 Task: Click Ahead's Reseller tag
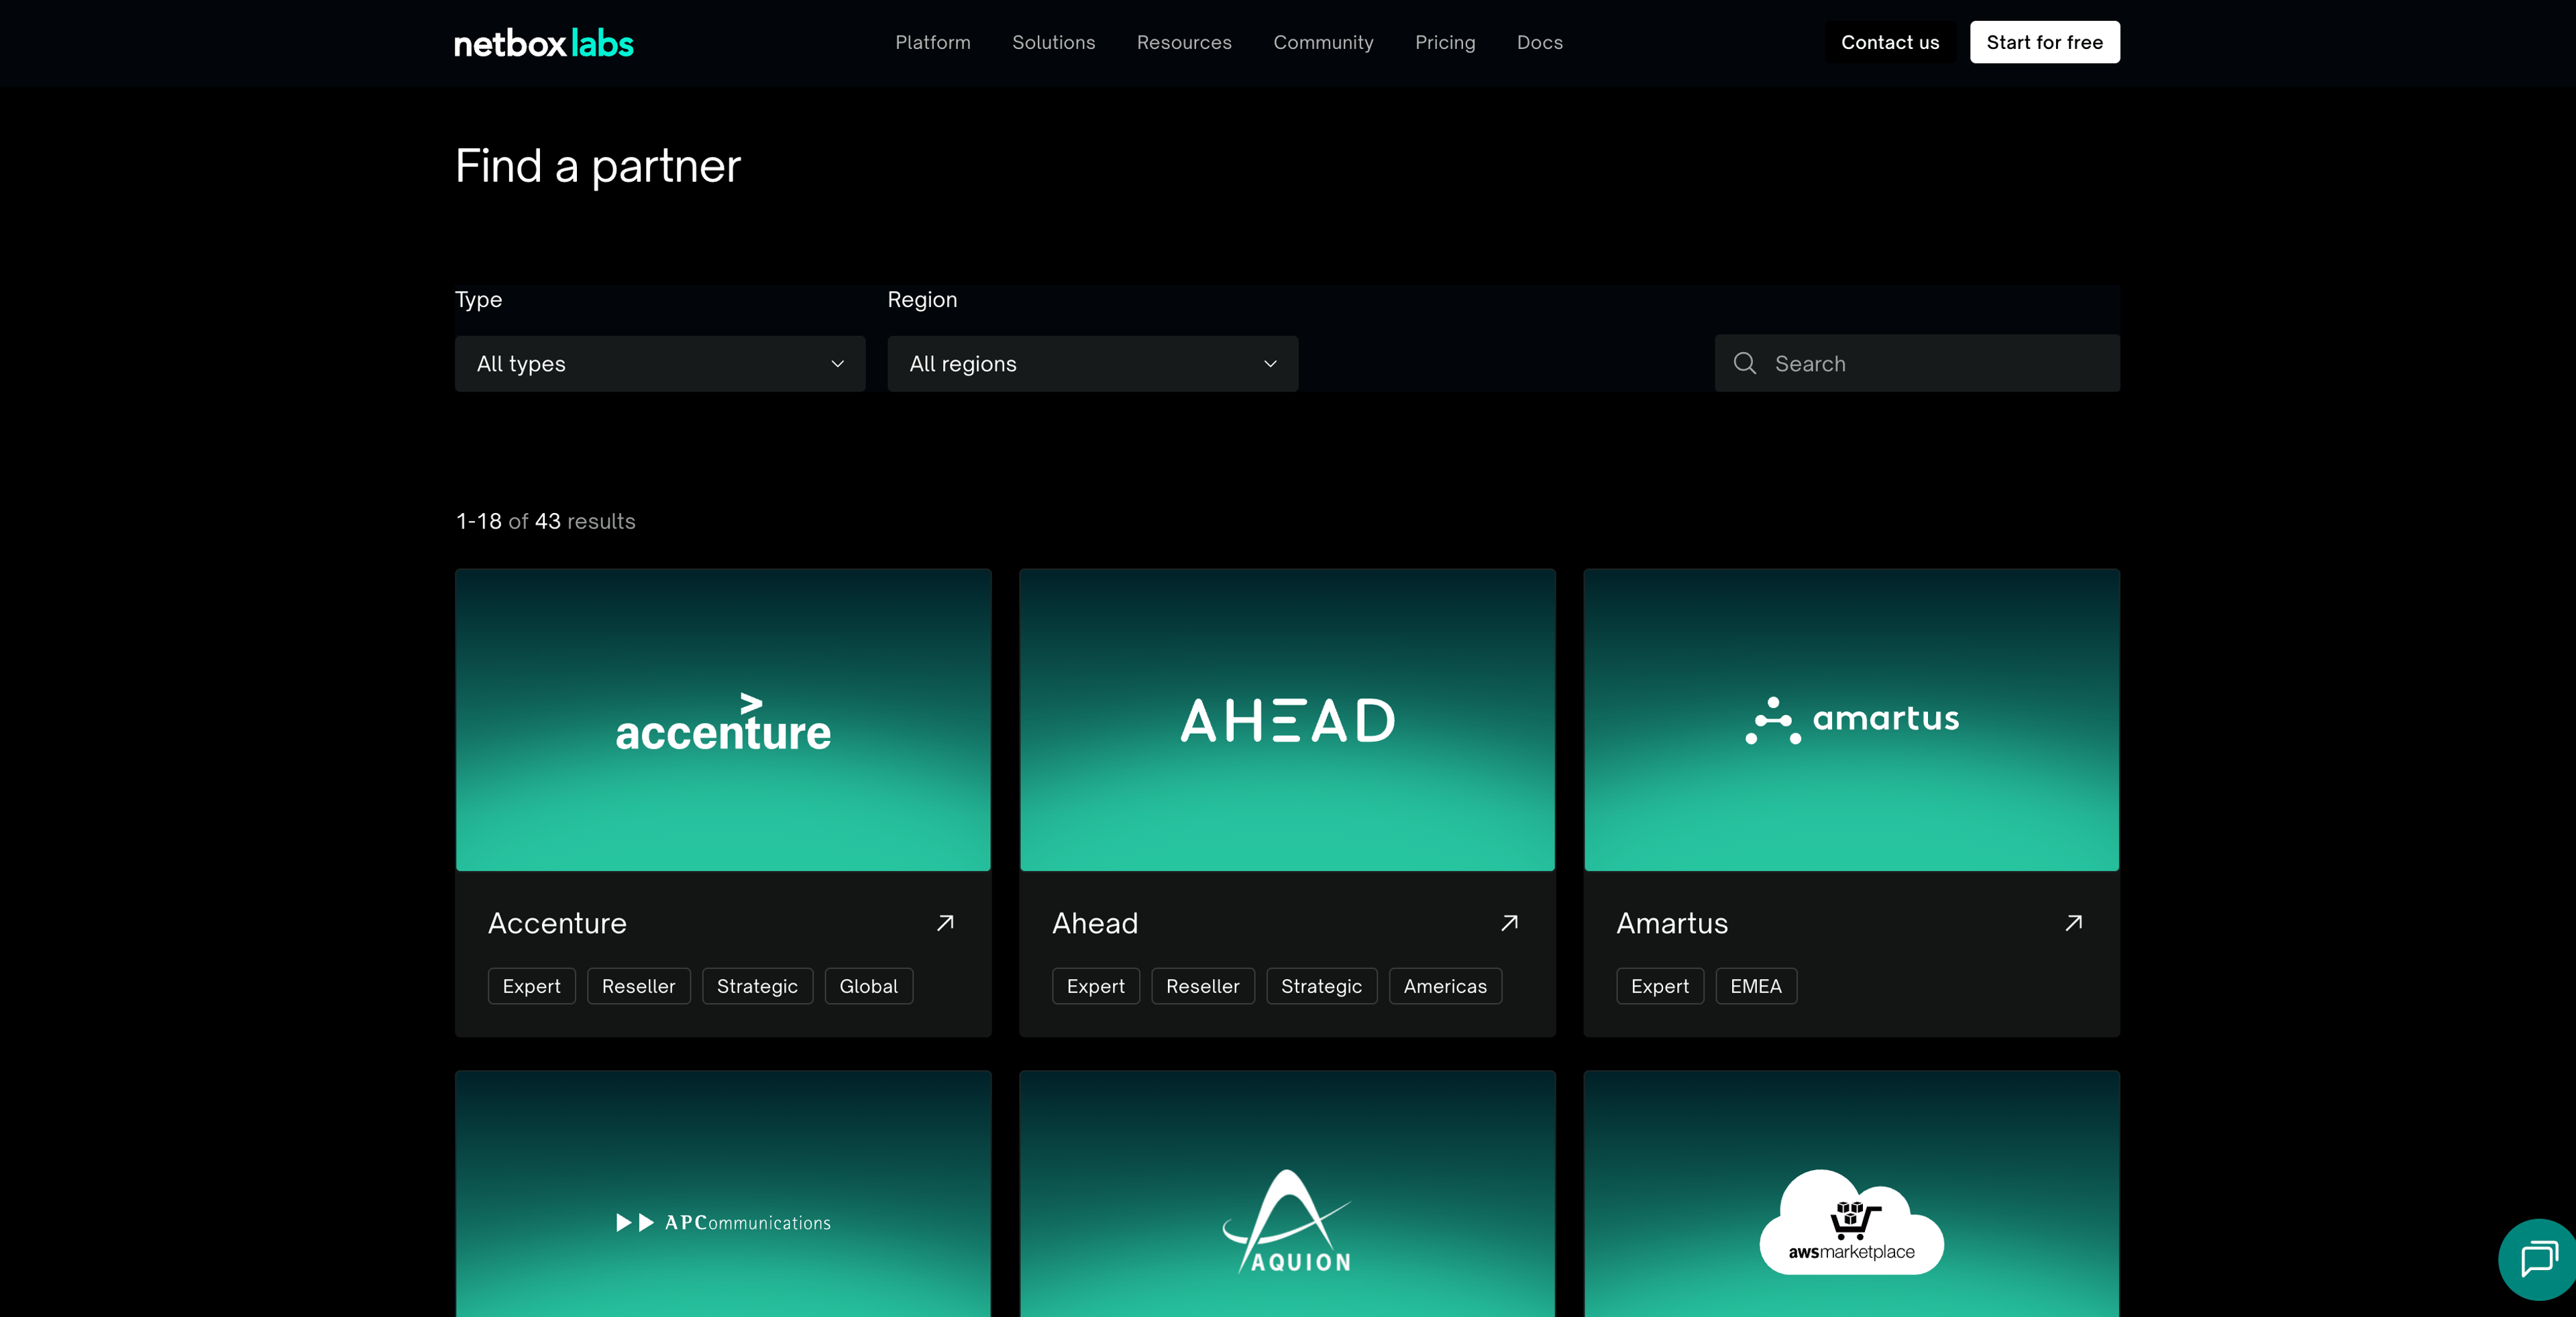[x=1202, y=986]
